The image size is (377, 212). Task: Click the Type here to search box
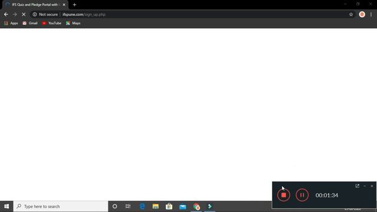click(x=61, y=206)
